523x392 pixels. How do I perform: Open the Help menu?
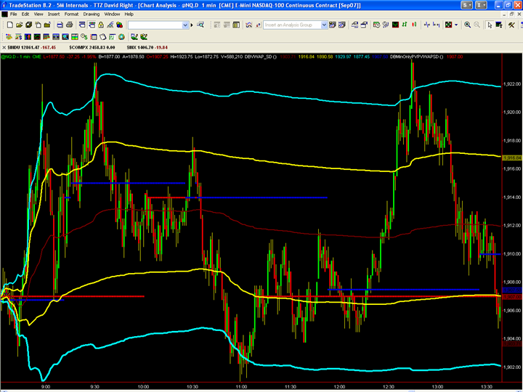click(x=129, y=15)
